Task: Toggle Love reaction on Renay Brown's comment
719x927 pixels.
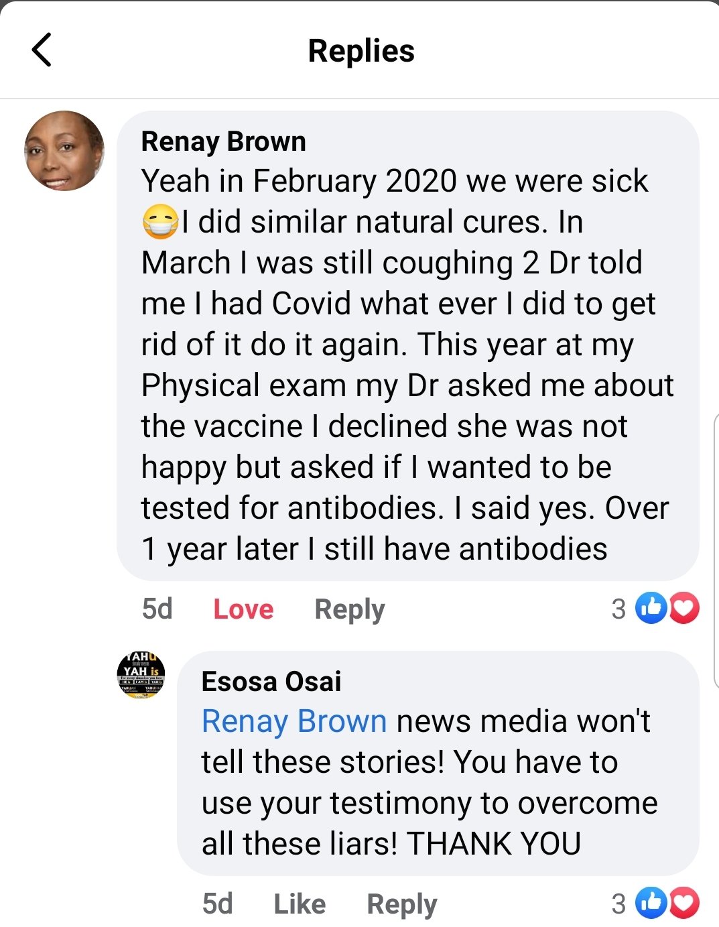Action: point(243,609)
